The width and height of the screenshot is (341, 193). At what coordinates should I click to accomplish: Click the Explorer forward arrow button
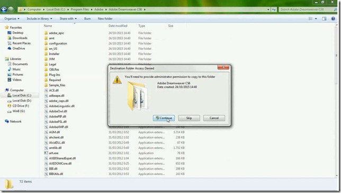tap(11, 10)
